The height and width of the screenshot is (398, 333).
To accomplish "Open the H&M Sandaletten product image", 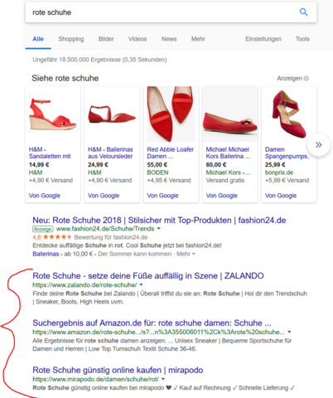I will click(x=52, y=114).
